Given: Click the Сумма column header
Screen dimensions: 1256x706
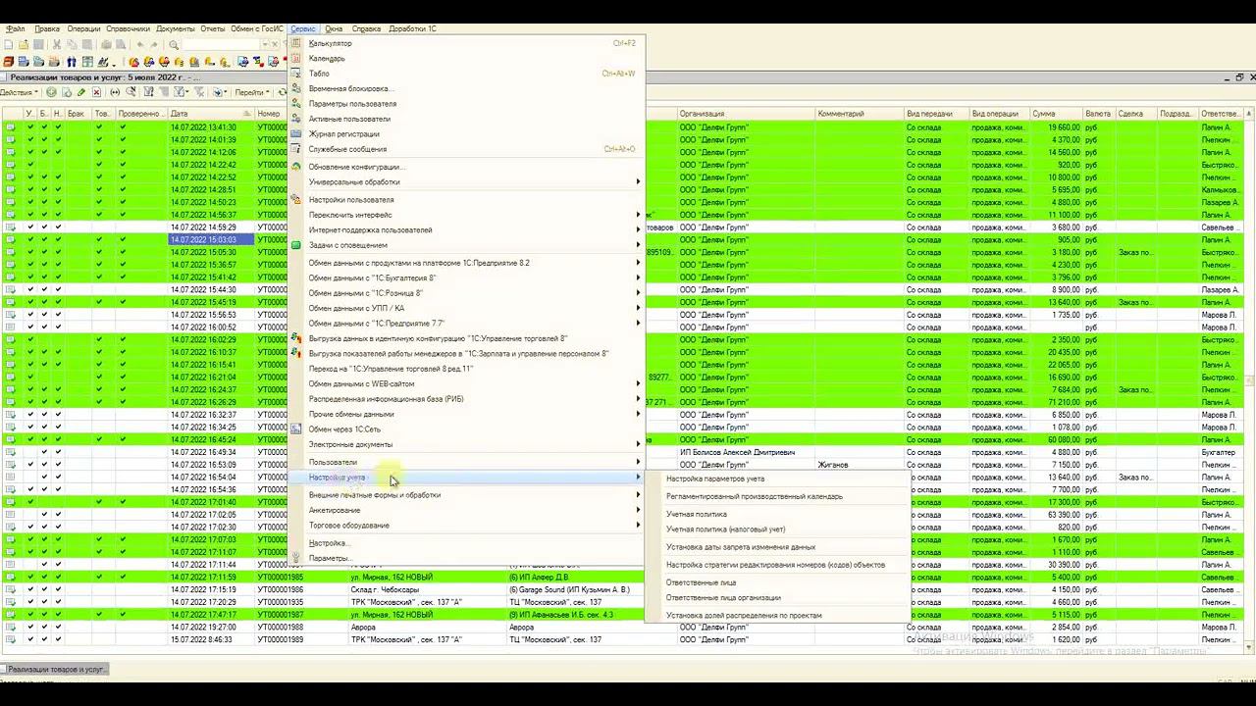Looking at the screenshot, I should click(1056, 114).
